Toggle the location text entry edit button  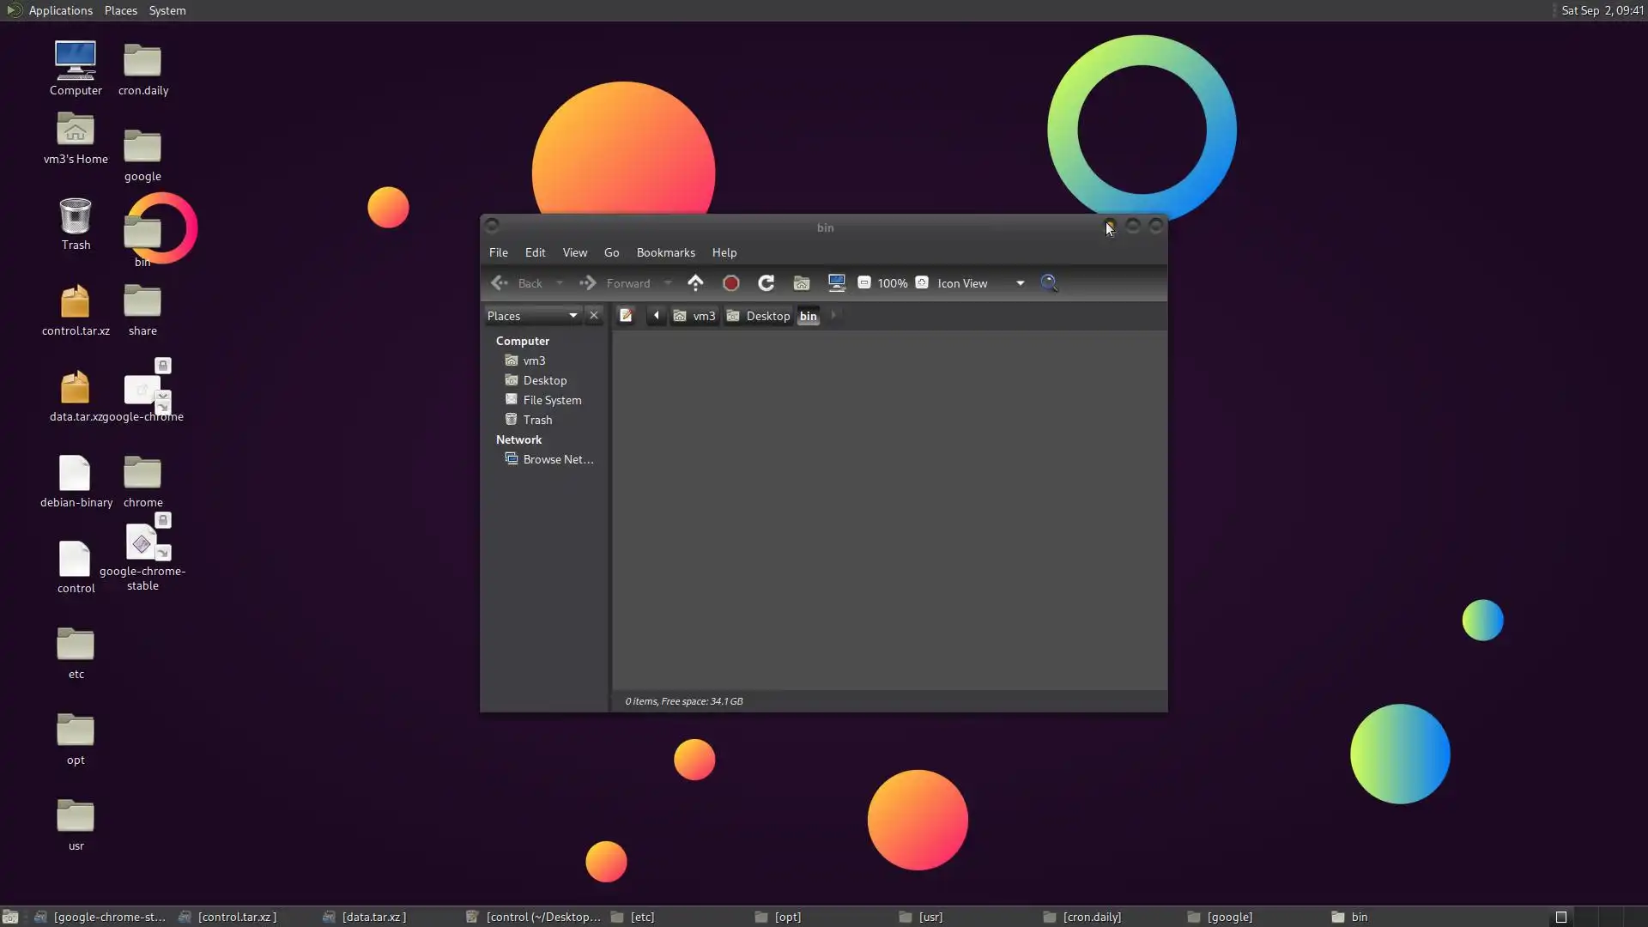[626, 316]
